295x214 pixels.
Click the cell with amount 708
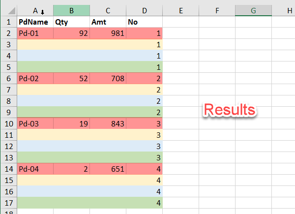(108, 78)
